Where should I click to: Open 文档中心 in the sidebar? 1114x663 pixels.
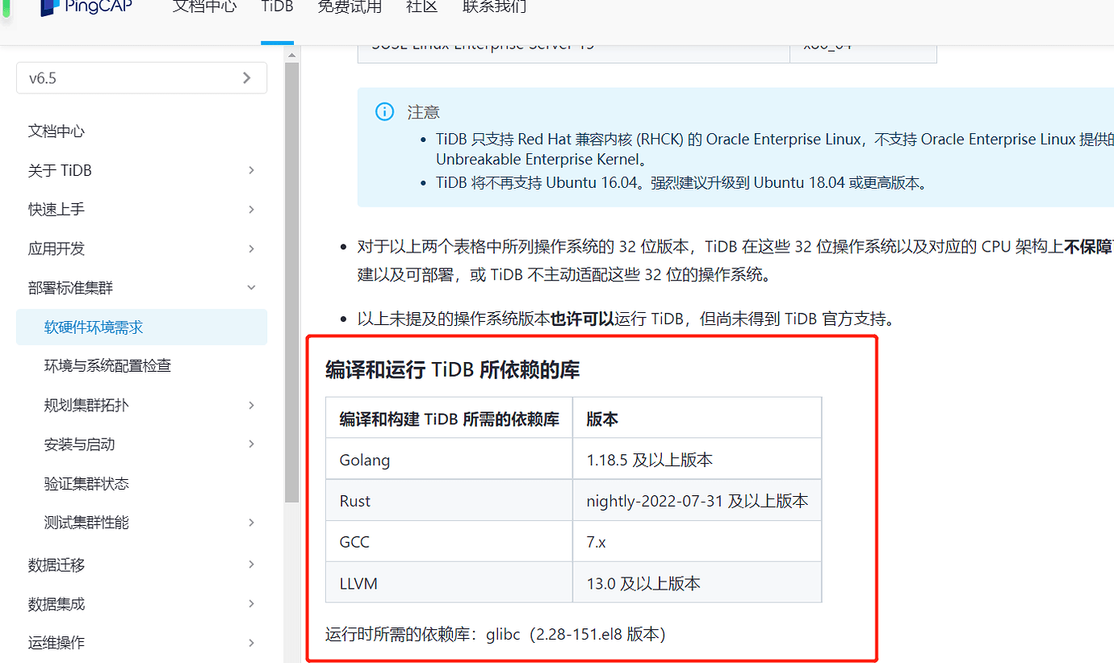click(x=57, y=131)
